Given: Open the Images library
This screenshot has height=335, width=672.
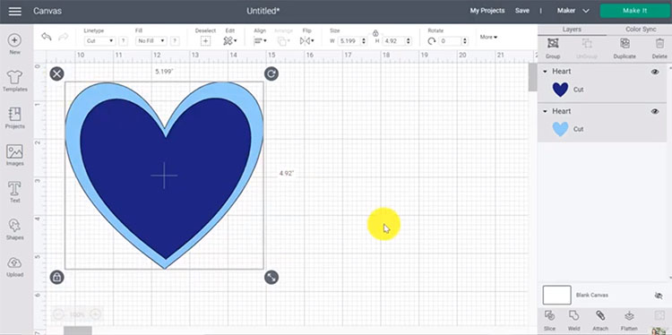Looking at the screenshot, I should click(x=15, y=155).
